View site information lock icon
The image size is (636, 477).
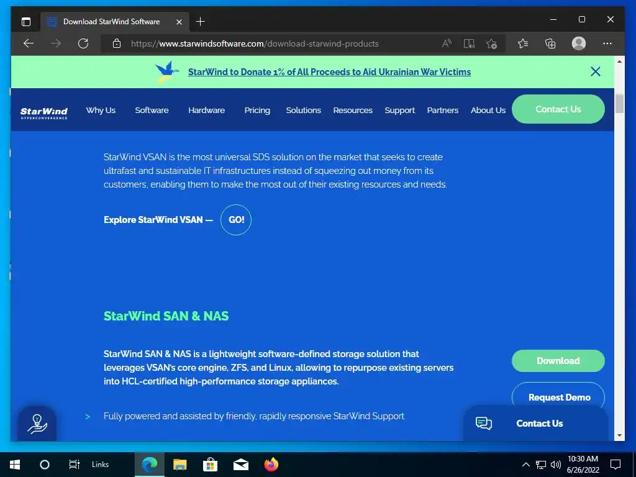tap(117, 43)
